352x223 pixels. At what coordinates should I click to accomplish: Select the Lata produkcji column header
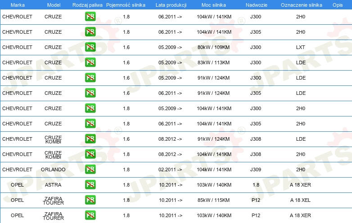171,4
